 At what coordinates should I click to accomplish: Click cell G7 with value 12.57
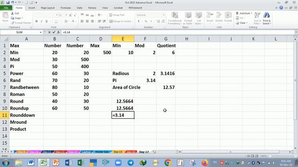point(166,87)
